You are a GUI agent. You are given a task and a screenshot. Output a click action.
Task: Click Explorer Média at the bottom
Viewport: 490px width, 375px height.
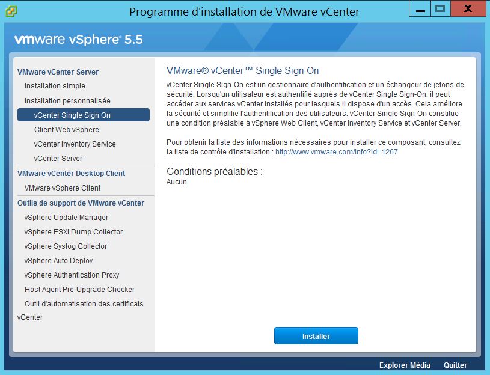point(405,365)
